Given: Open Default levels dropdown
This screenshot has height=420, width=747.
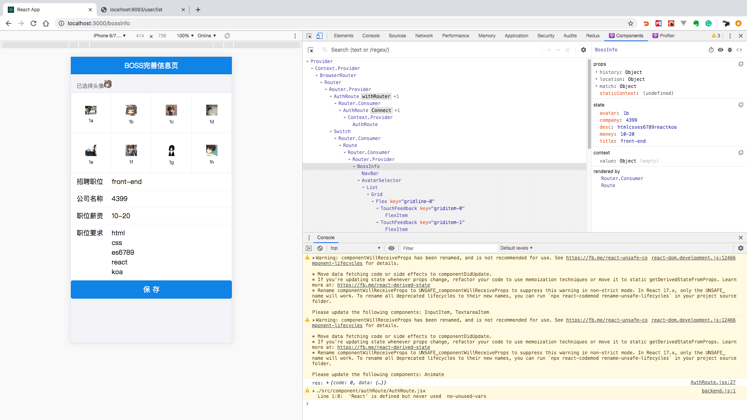Looking at the screenshot, I should pos(516,248).
